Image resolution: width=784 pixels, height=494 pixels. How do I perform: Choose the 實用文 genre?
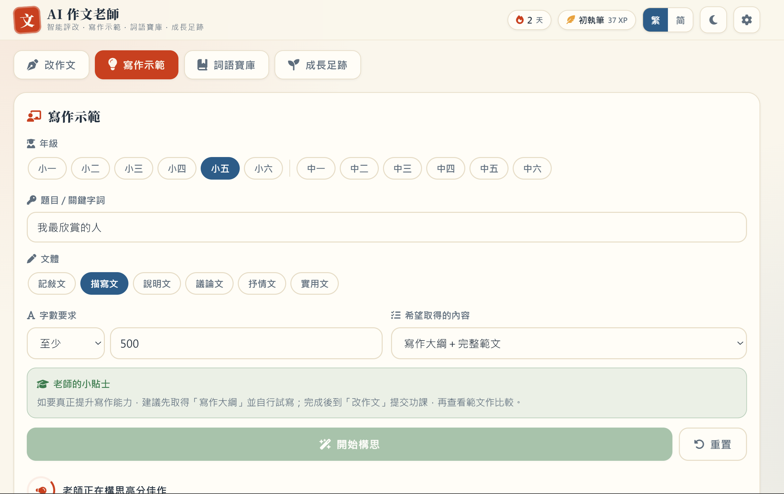[315, 284]
